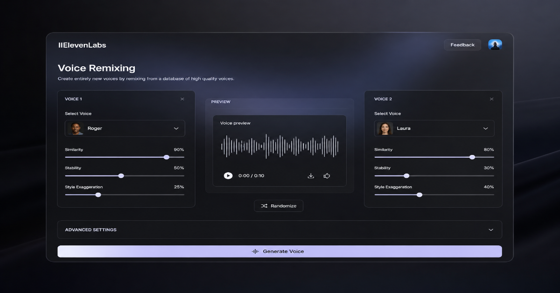Click the 90% similarity value
The height and width of the screenshot is (293, 560).
[x=179, y=150]
